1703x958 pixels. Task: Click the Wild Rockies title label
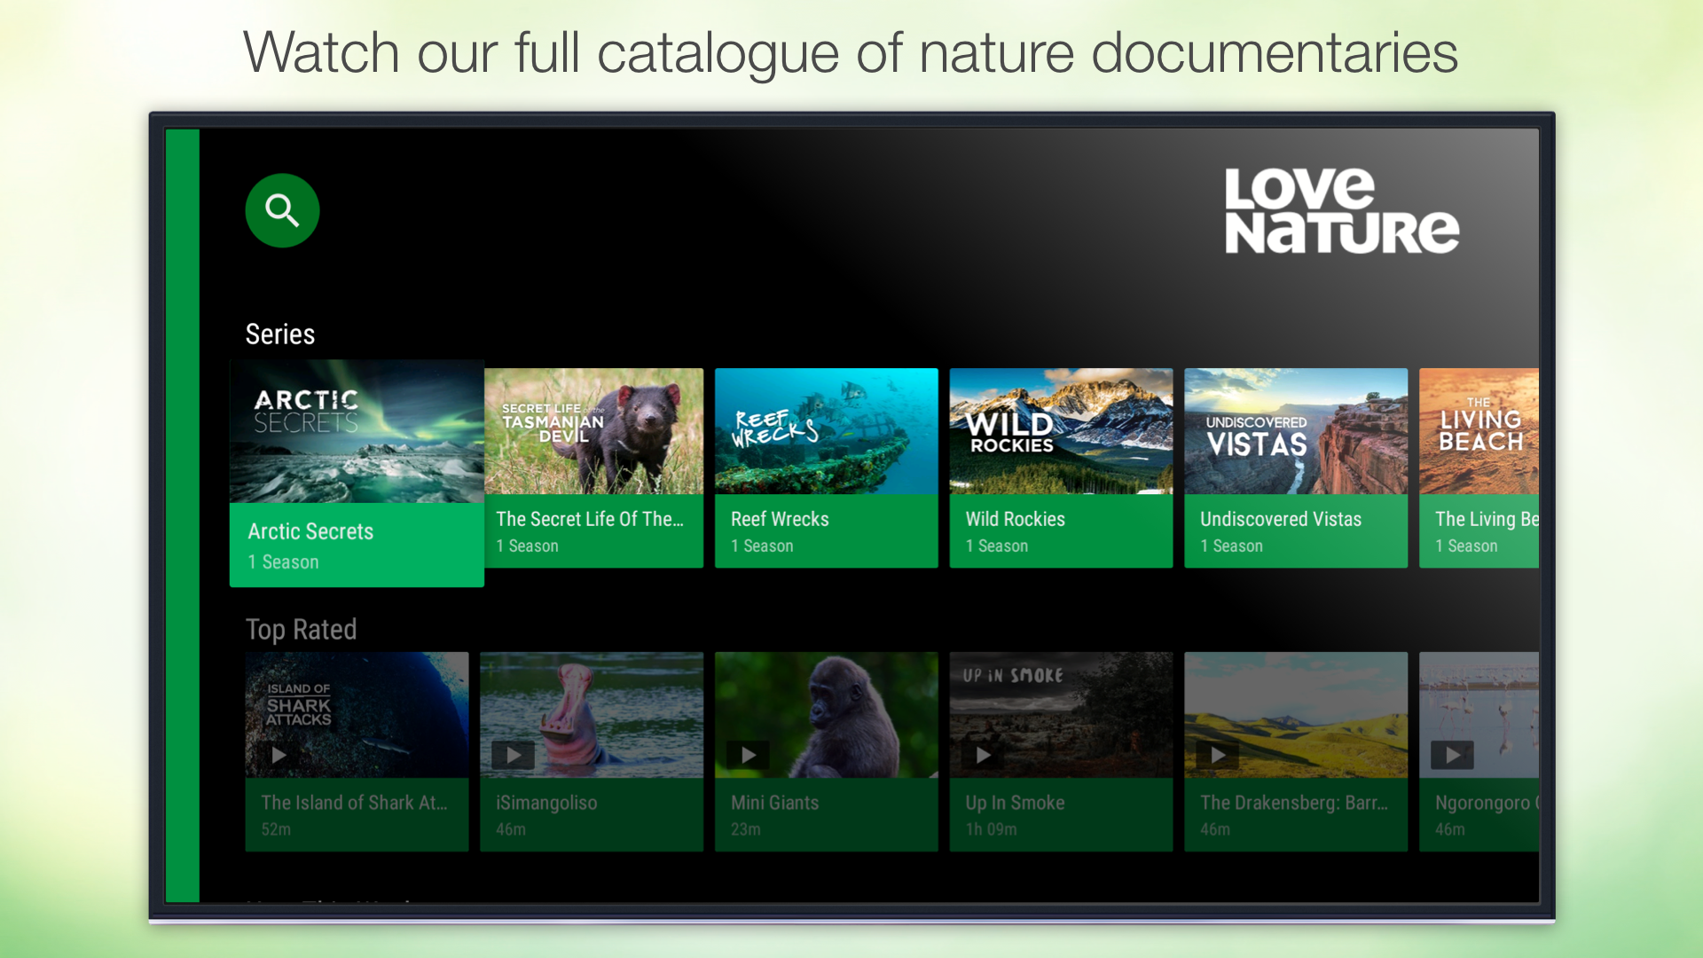click(x=1015, y=519)
